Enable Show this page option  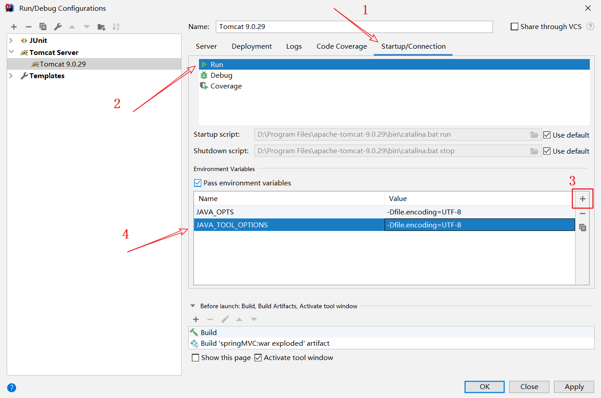point(195,358)
